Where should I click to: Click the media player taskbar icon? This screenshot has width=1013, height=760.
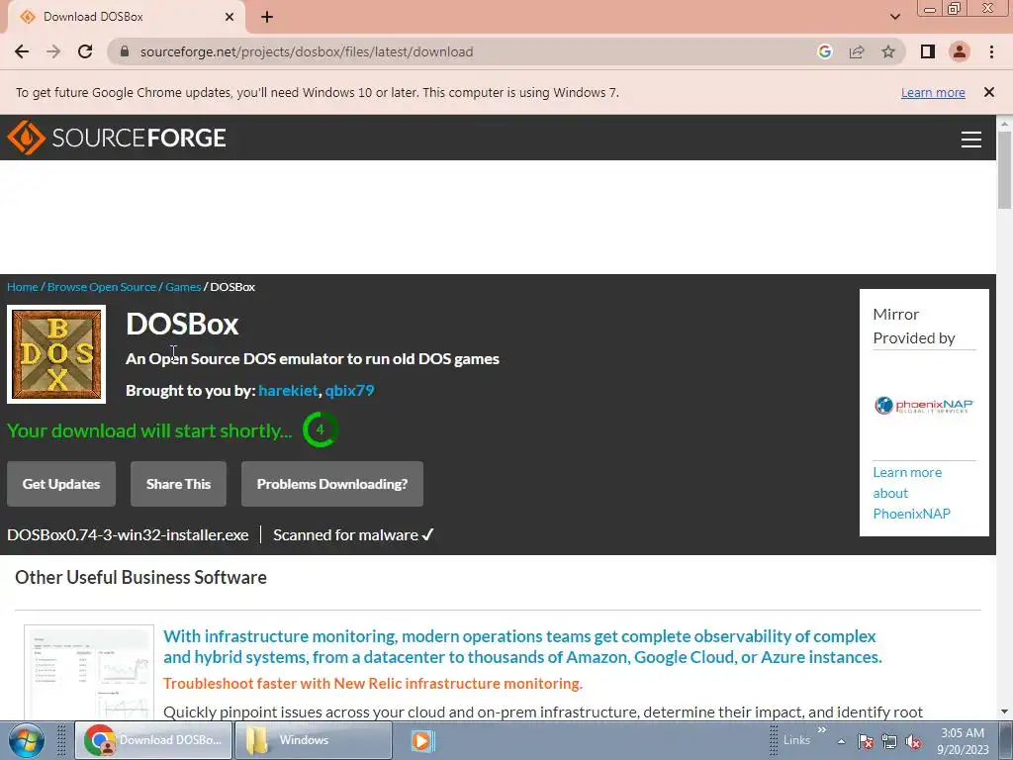(422, 740)
